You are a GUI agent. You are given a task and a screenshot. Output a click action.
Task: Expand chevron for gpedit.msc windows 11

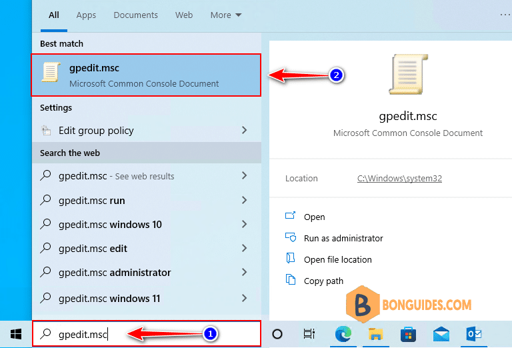pyautogui.click(x=244, y=298)
